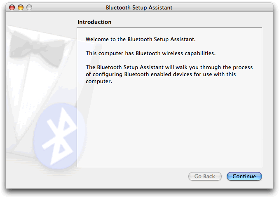This screenshot has height=198, width=279.
Task: Click the 'Bluetooth Setup Assistant' window title
Action: 139,7
